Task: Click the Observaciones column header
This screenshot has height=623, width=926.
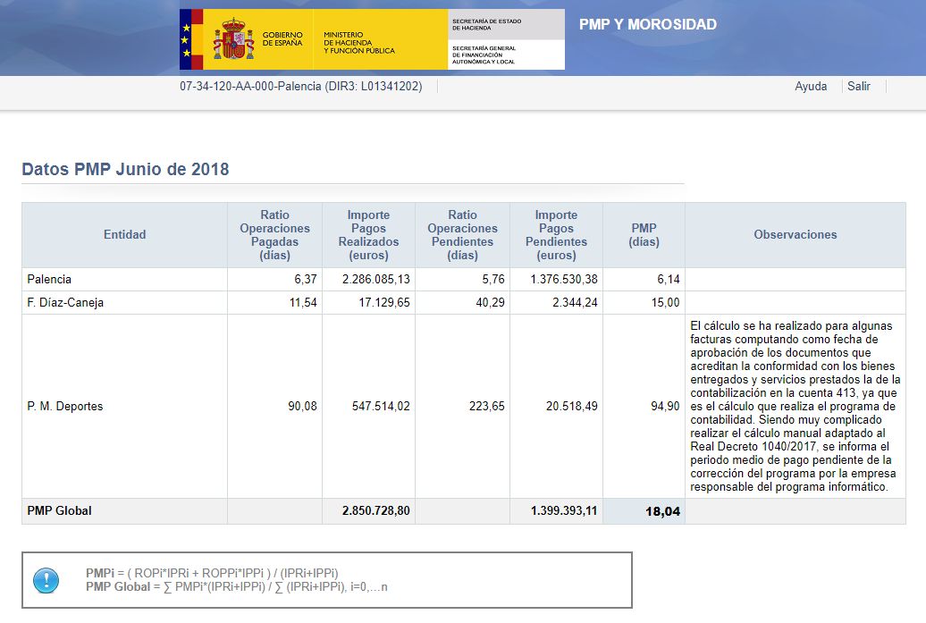Action: click(x=795, y=235)
